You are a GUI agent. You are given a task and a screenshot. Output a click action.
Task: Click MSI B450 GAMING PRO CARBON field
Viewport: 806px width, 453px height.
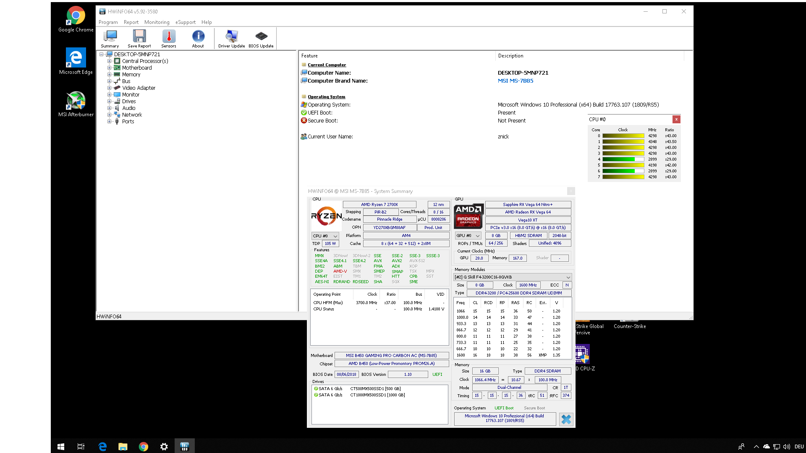click(391, 356)
